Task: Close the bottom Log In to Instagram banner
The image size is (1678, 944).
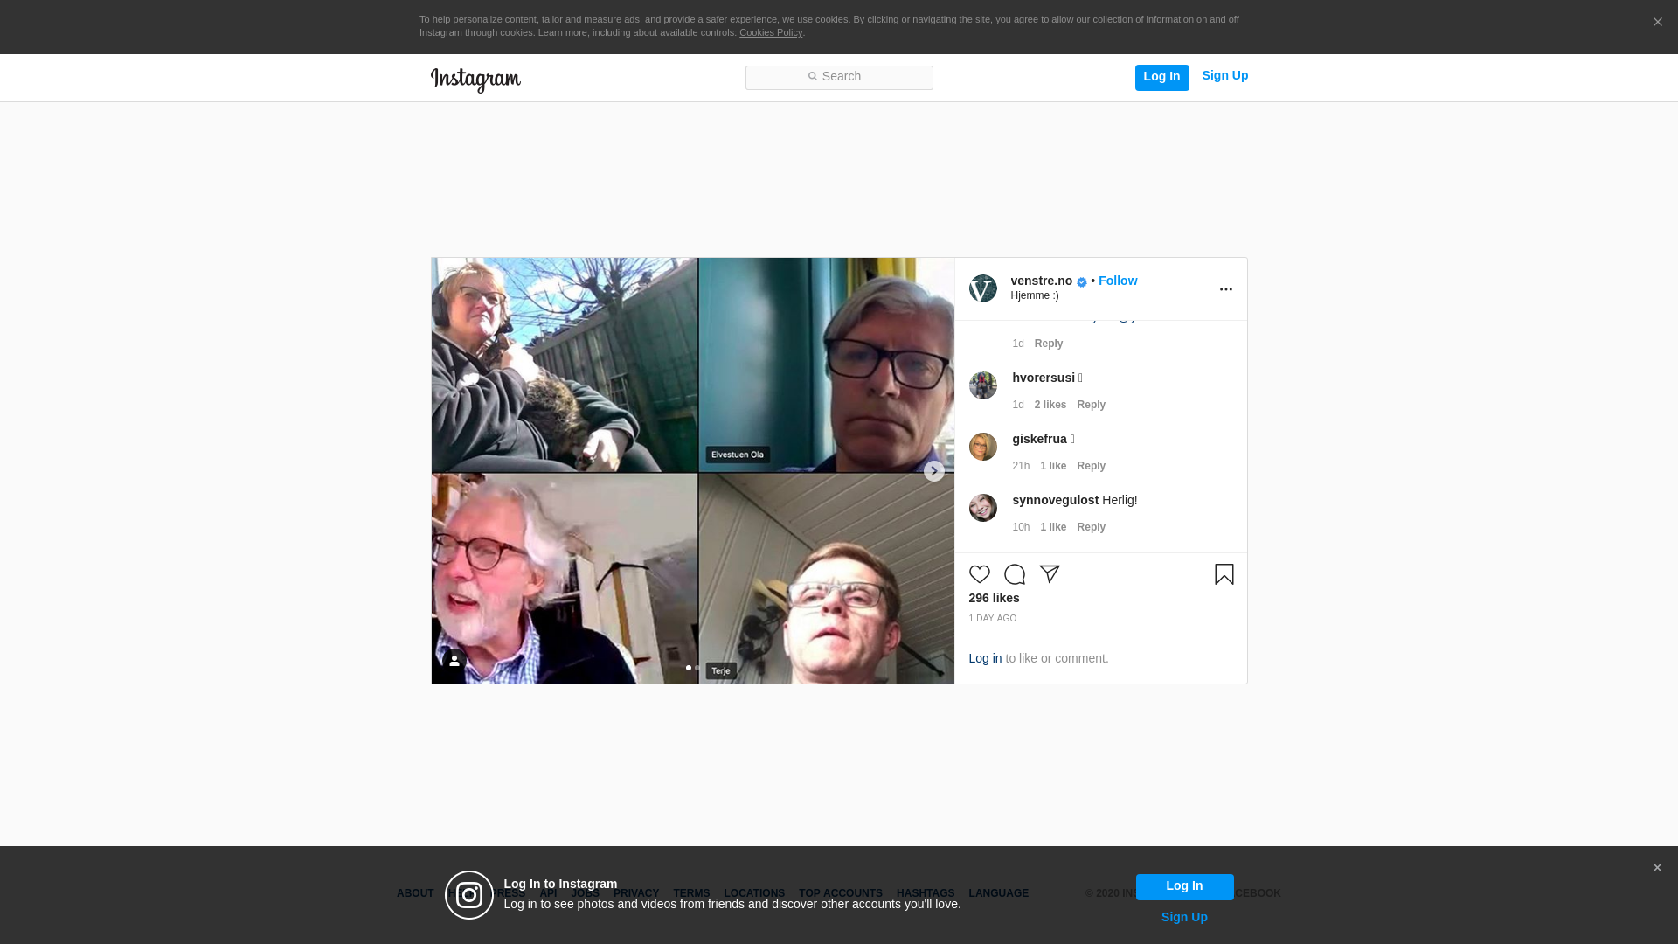Action: tap(1657, 868)
